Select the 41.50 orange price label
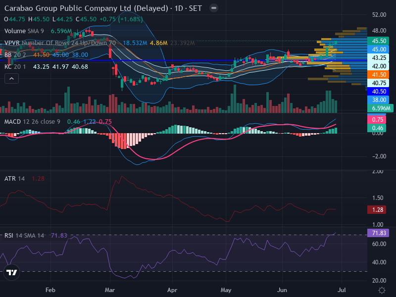The width and height of the screenshot is (396, 297). tap(378, 75)
